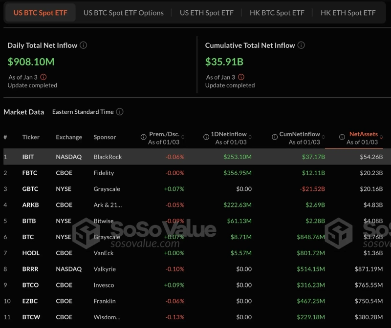Viewport: 391px width, 328px height.
Task: Go to HK BTC Spot ETF tab
Action: 277,13
